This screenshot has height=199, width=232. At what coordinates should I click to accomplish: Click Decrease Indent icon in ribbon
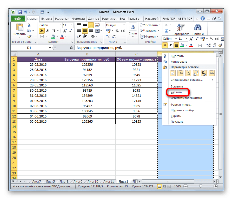click(x=79, y=36)
